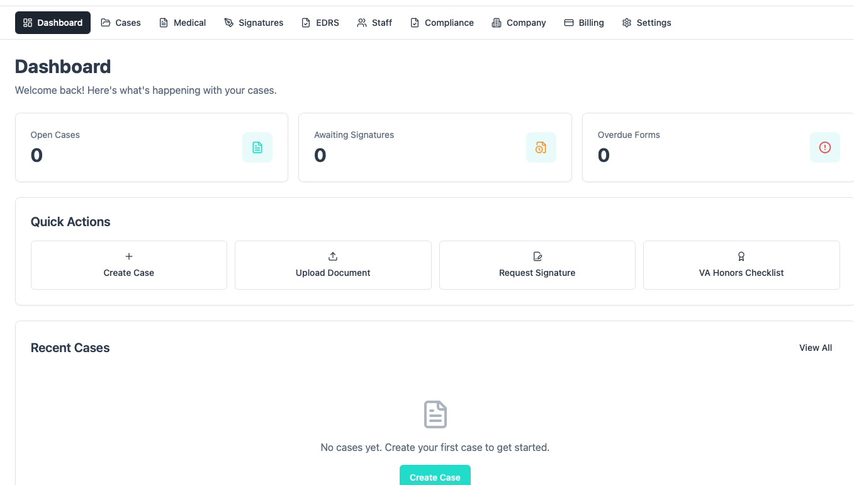
Task: Open Settings via the gear icon
Action: [626, 22]
